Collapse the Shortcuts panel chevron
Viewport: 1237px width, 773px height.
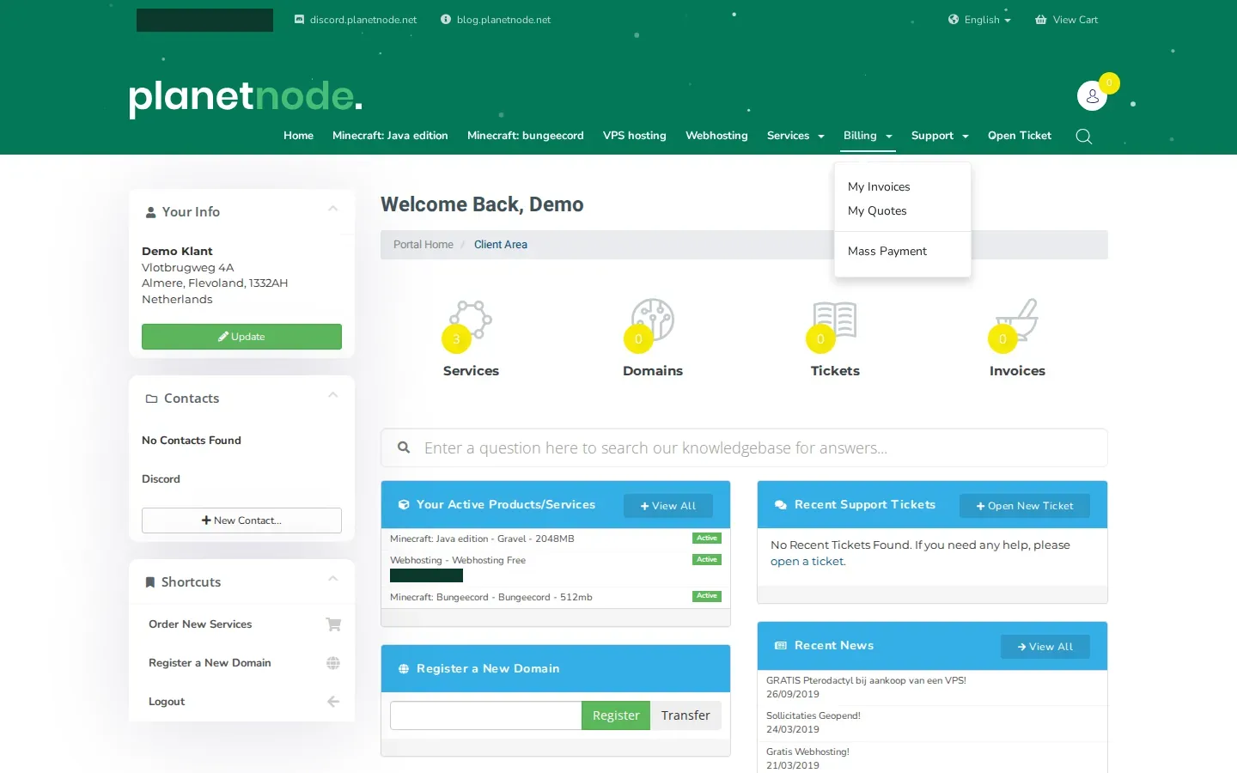(333, 579)
